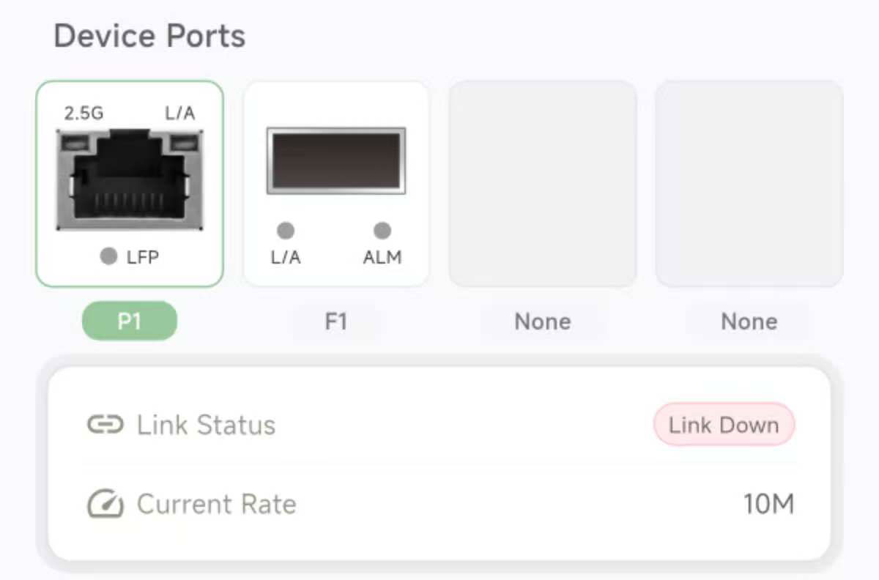Viewport: 879px width, 580px height.
Task: Click the Link Down status badge
Action: pyautogui.click(x=724, y=425)
